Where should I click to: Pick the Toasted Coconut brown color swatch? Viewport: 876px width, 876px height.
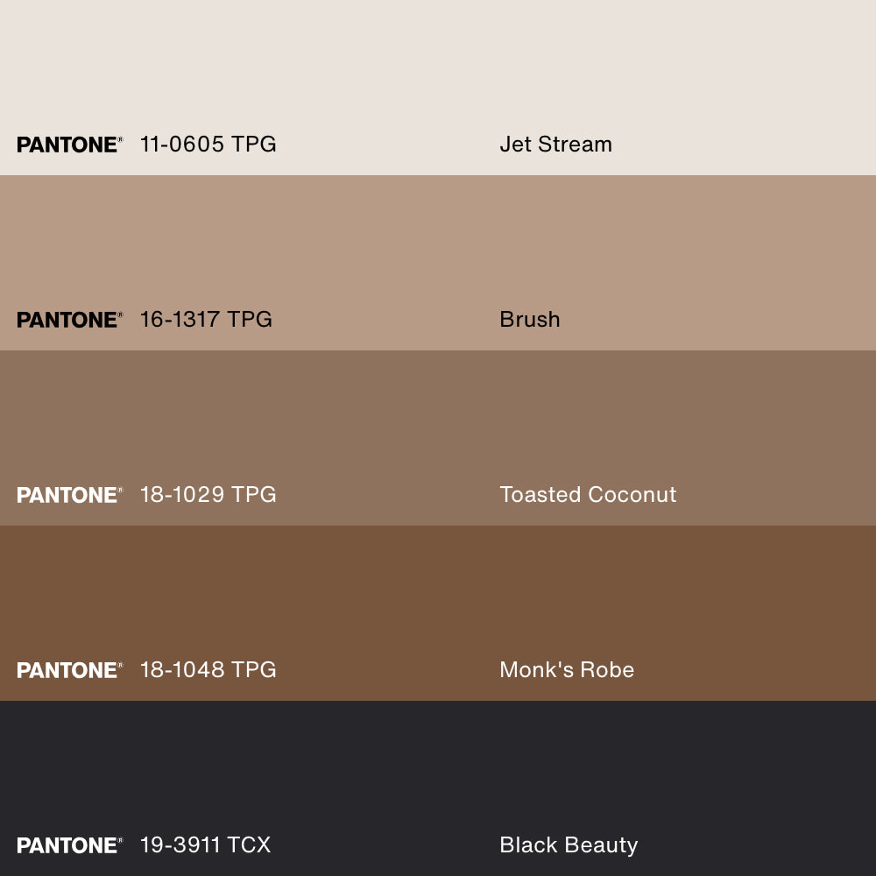[x=438, y=420]
